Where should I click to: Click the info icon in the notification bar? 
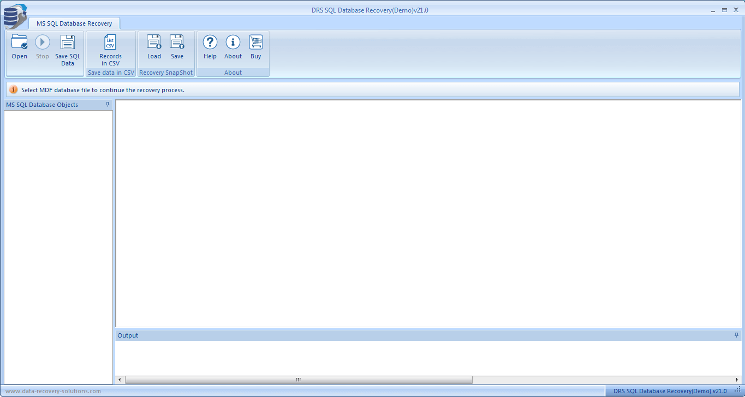pyautogui.click(x=14, y=89)
